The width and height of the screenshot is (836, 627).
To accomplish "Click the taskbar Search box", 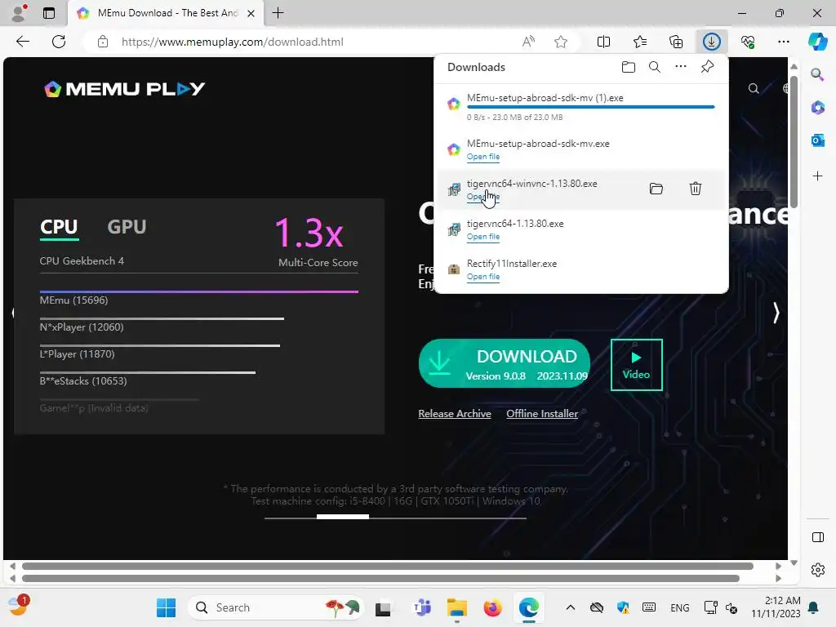I will click(x=277, y=607).
